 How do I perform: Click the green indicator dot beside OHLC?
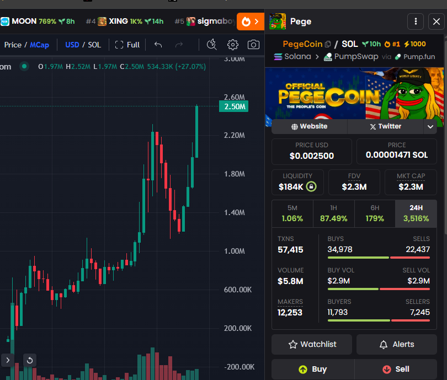point(24,66)
